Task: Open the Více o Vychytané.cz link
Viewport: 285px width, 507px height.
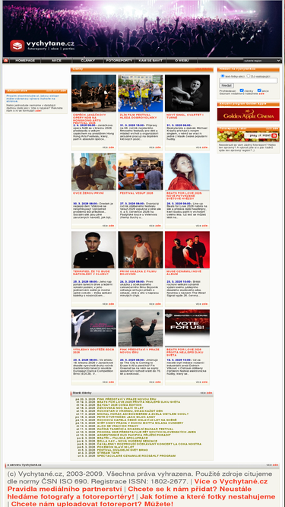Action: pyautogui.click(x=231, y=481)
